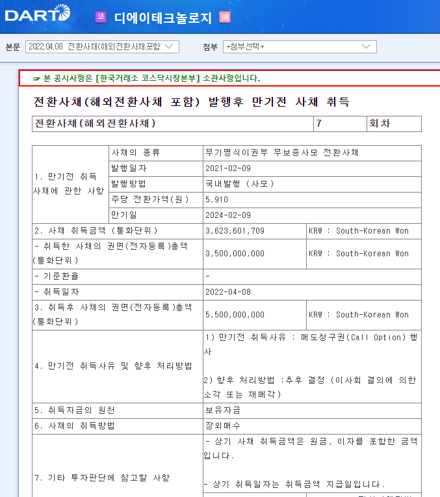Click the conversion price '5,910'
Viewport: 440px width, 497px height.
click(x=216, y=200)
